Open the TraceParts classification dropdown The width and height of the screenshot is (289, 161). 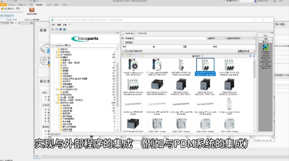click(117, 46)
